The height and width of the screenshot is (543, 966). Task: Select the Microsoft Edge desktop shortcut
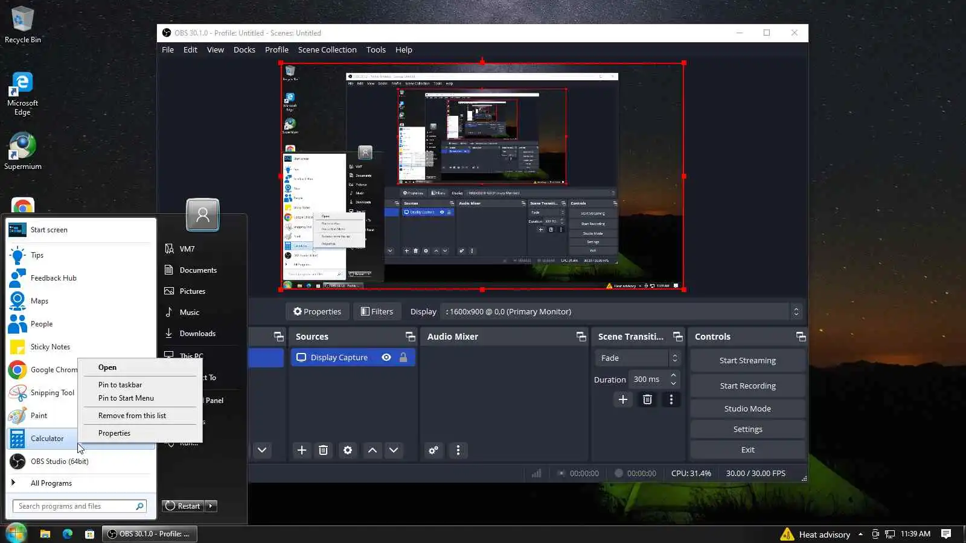point(22,94)
